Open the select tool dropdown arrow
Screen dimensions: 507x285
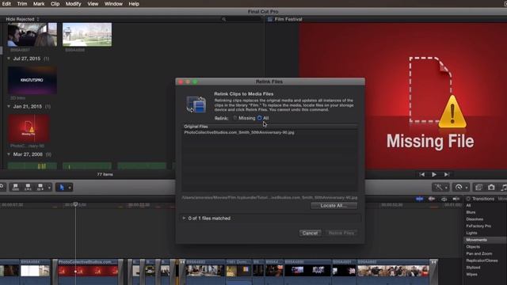69,188
